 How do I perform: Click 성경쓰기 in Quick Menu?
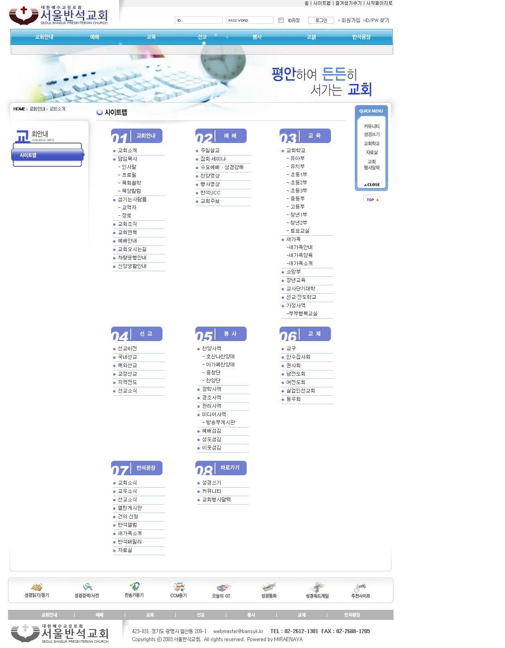(x=371, y=135)
